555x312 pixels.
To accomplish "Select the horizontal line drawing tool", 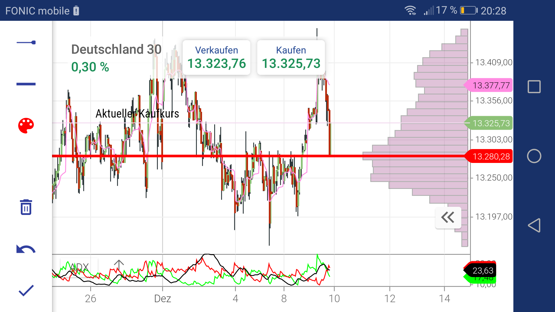I will coord(27,84).
